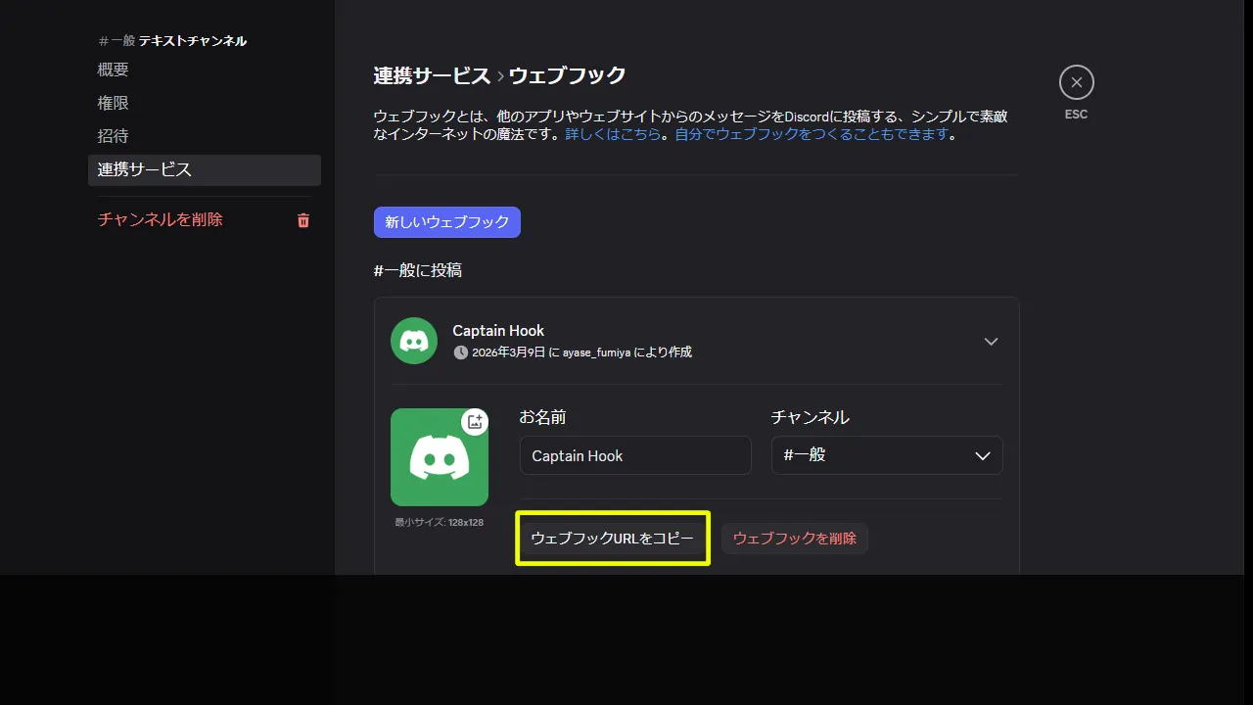
Task: Click the down chevron on the チャンネル selector
Action: (984, 455)
